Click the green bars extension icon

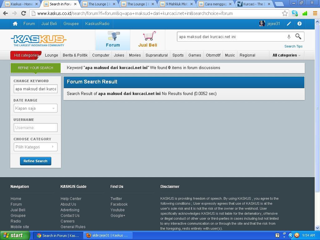click(305, 13)
